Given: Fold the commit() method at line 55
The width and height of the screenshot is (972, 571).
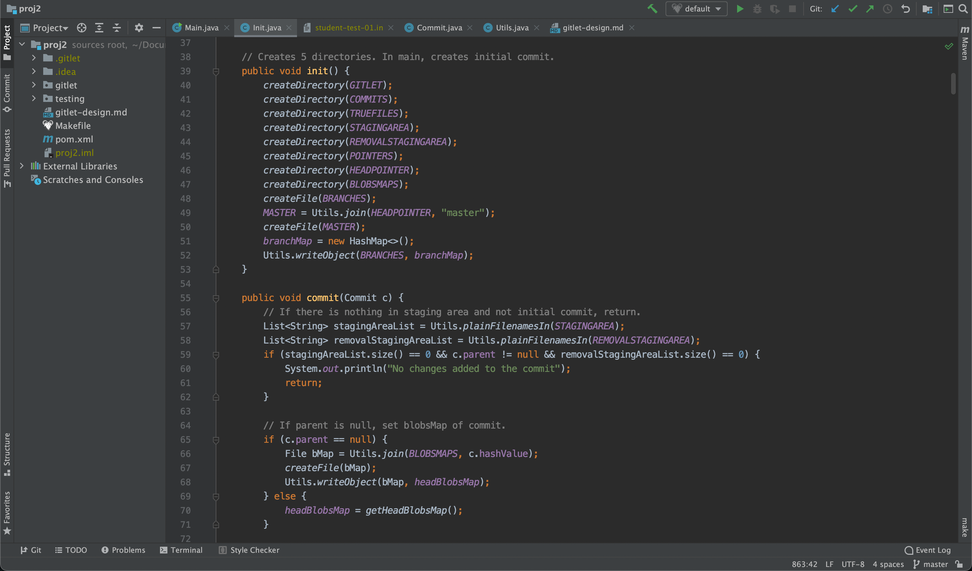Looking at the screenshot, I should (216, 298).
